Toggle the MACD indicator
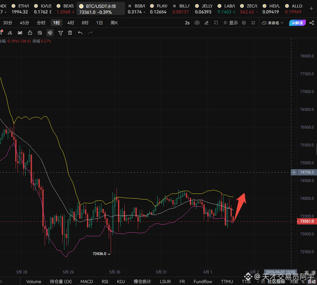The height and width of the screenshot is (285, 317). [87, 281]
